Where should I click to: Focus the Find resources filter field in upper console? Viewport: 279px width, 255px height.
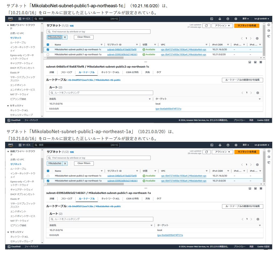click(x=99, y=32)
